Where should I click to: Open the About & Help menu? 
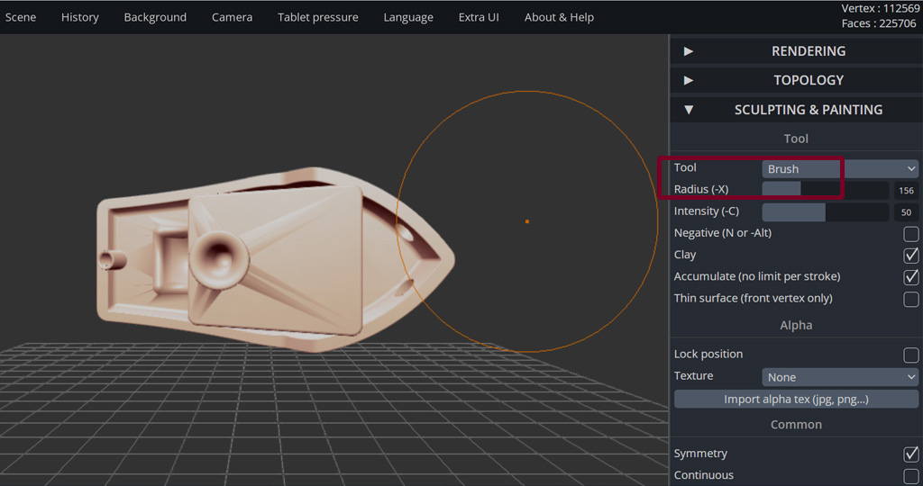(x=559, y=17)
